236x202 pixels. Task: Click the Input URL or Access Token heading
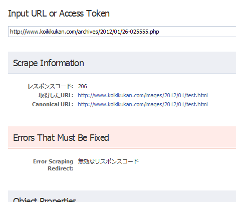pos(59,14)
